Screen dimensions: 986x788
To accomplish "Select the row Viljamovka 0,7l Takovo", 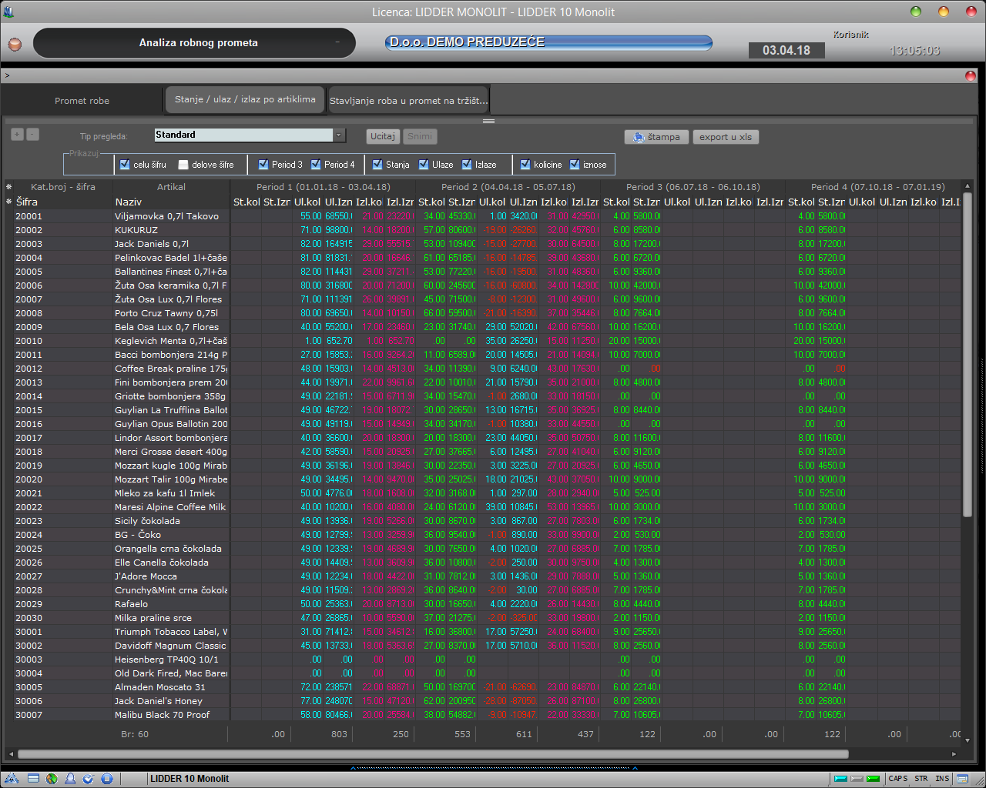I will (x=488, y=216).
